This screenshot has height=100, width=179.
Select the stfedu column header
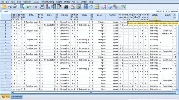[84, 17]
